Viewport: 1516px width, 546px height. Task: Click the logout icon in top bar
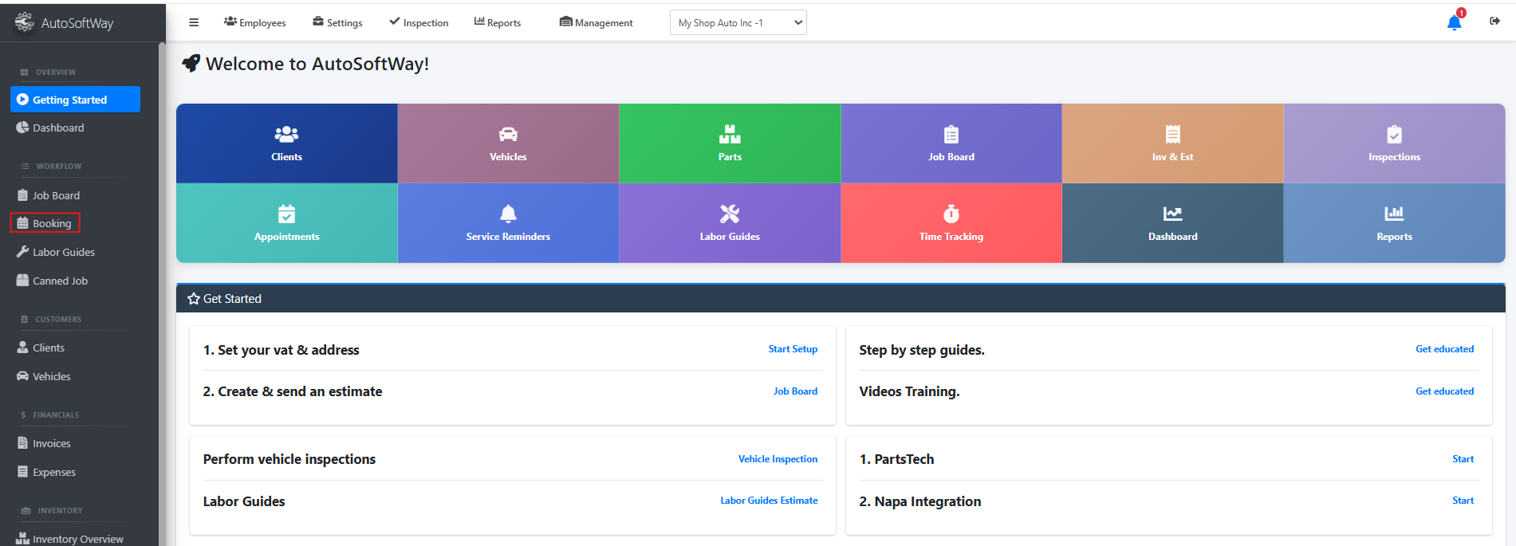click(1494, 22)
